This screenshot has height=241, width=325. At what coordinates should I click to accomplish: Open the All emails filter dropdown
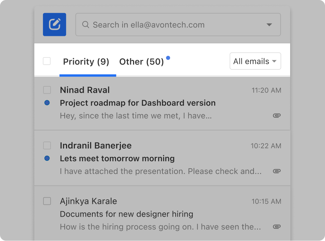click(x=255, y=61)
